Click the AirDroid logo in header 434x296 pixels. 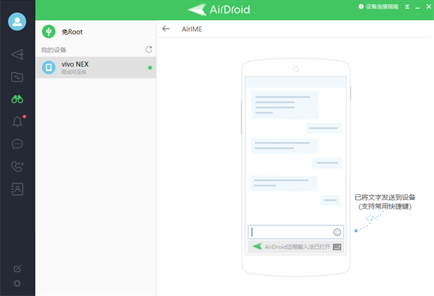(x=219, y=9)
